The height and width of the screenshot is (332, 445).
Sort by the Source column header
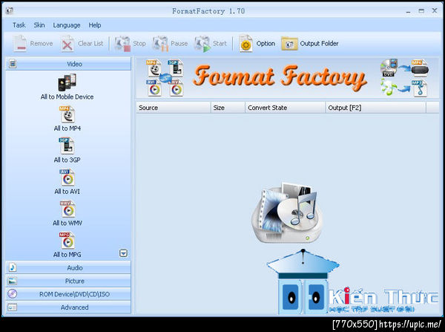174,108
